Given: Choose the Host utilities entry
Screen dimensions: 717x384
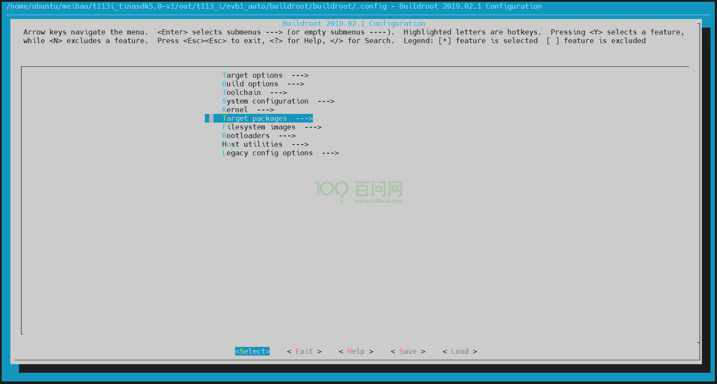Looking at the screenshot, I should [x=252, y=144].
